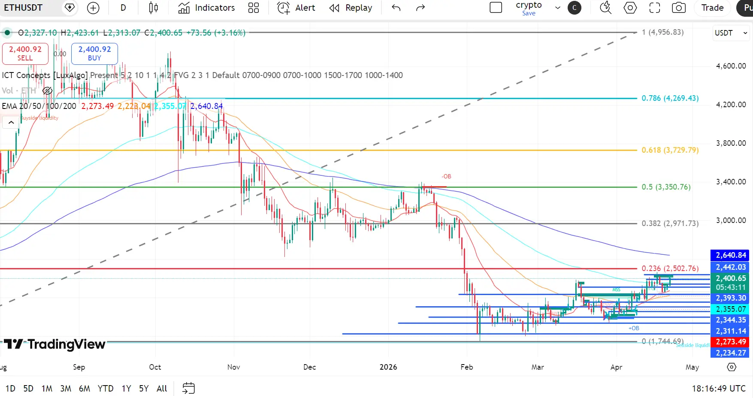Image resolution: width=753 pixels, height=398 pixels.
Task: Click the +OB order block label
Action: [634, 328]
